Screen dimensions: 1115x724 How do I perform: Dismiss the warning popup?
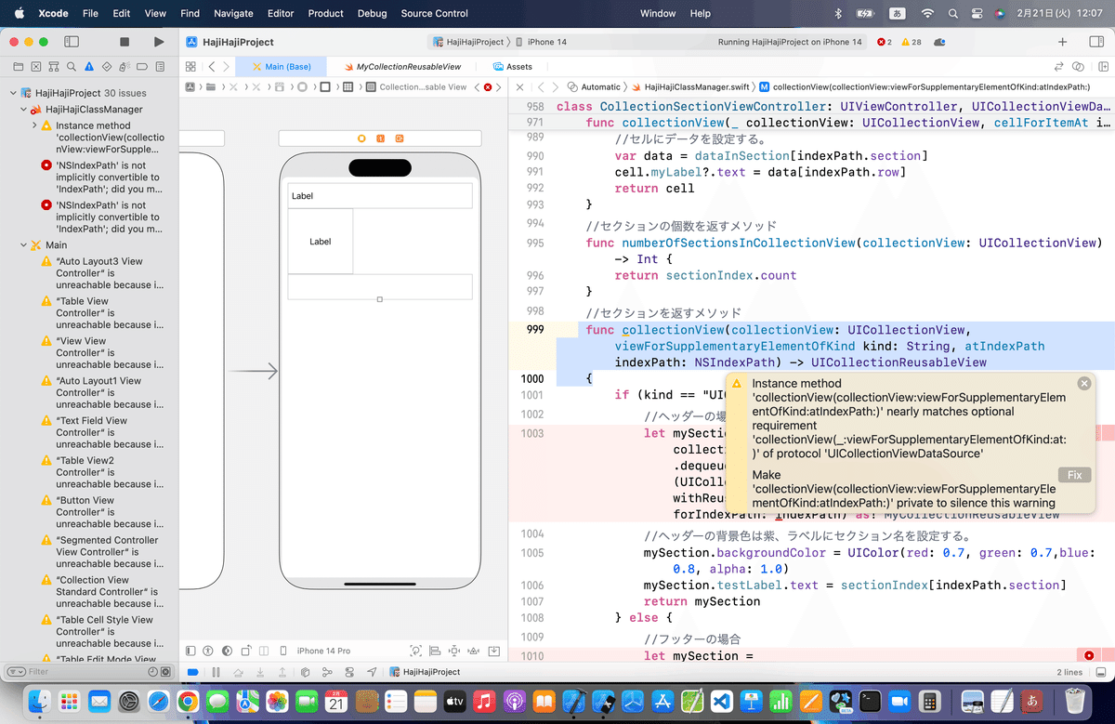(x=1083, y=384)
